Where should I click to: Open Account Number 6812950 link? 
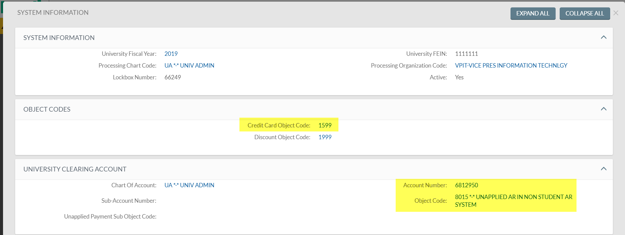tap(466, 185)
